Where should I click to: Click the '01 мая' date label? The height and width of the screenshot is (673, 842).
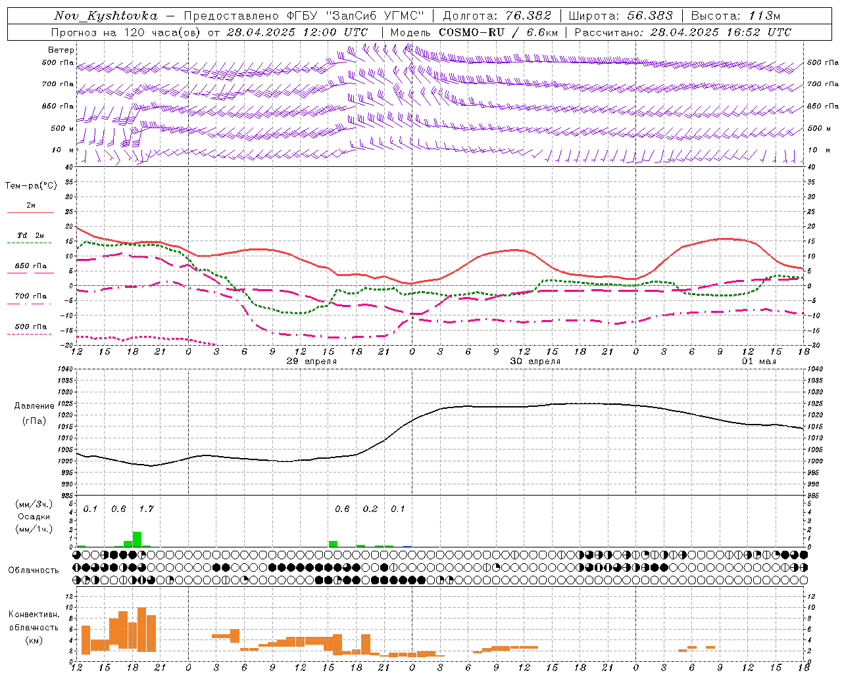pyautogui.click(x=759, y=361)
